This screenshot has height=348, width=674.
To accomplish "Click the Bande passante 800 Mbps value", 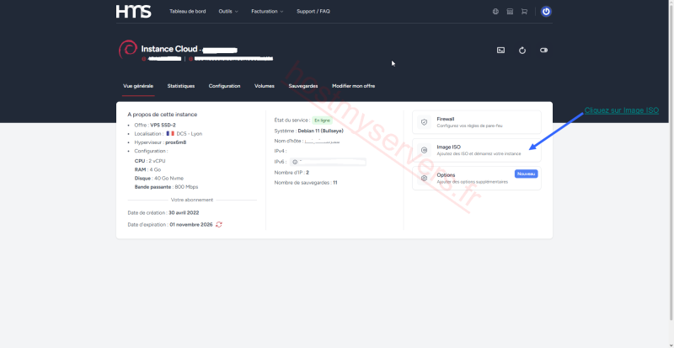I will [x=186, y=187].
